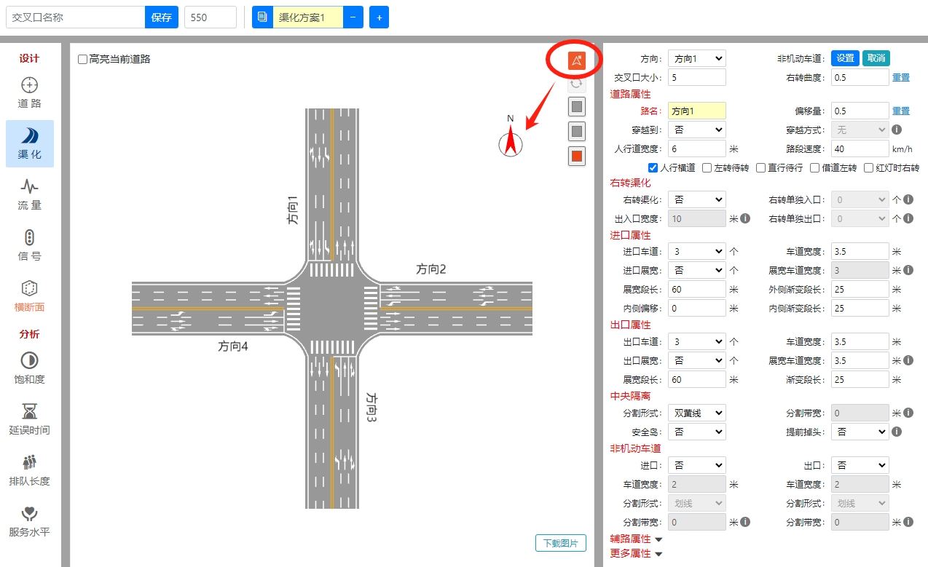This screenshot has height=567, width=928.
Task: Click the 保存 save button
Action: tap(162, 17)
